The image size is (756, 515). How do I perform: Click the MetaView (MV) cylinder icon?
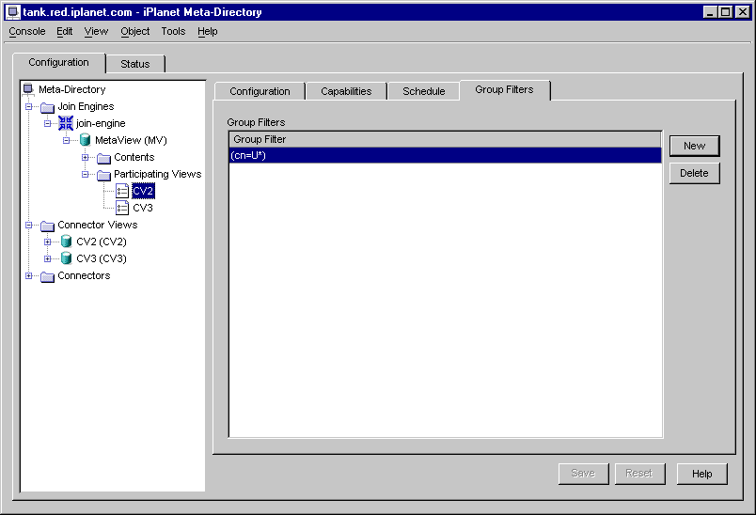pos(85,140)
